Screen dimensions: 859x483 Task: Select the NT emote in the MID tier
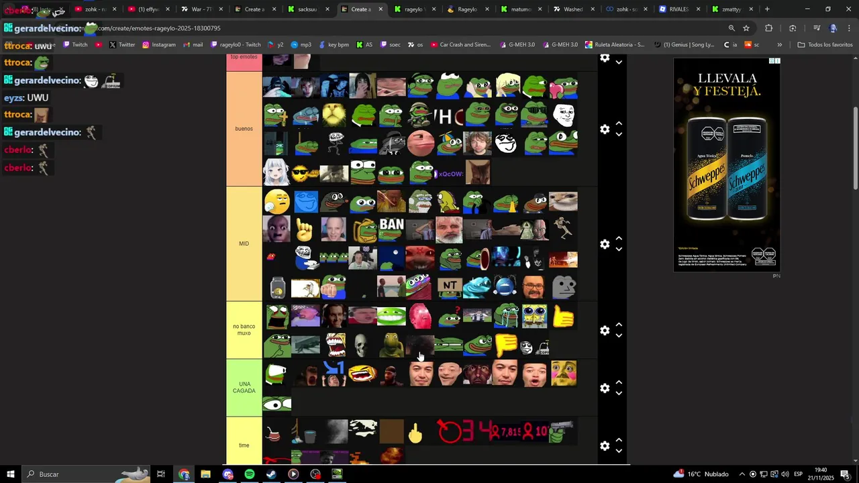point(449,286)
